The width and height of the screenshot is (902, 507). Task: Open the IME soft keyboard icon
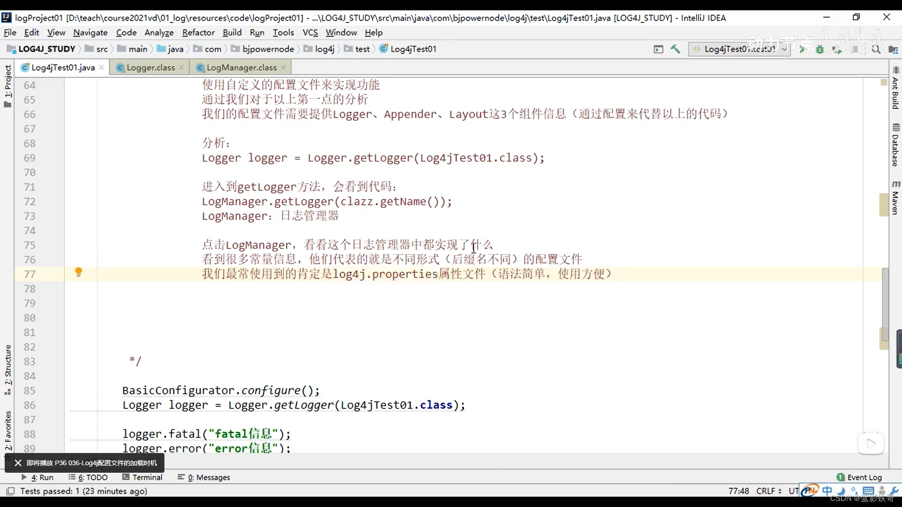click(x=868, y=491)
